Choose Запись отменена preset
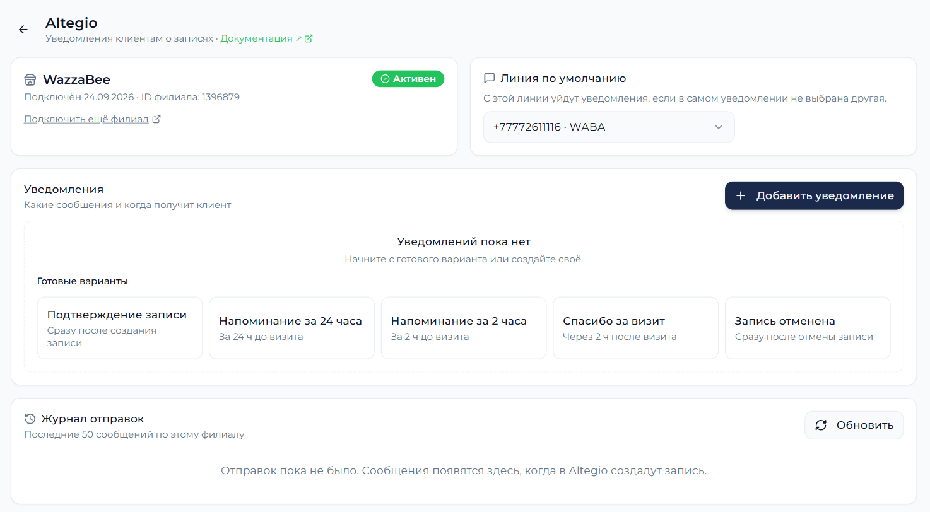The image size is (930, 512). (x=808, y=328)
